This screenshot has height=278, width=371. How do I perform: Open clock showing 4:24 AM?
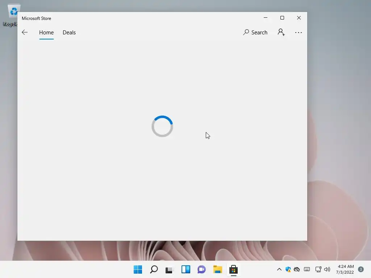345,269
